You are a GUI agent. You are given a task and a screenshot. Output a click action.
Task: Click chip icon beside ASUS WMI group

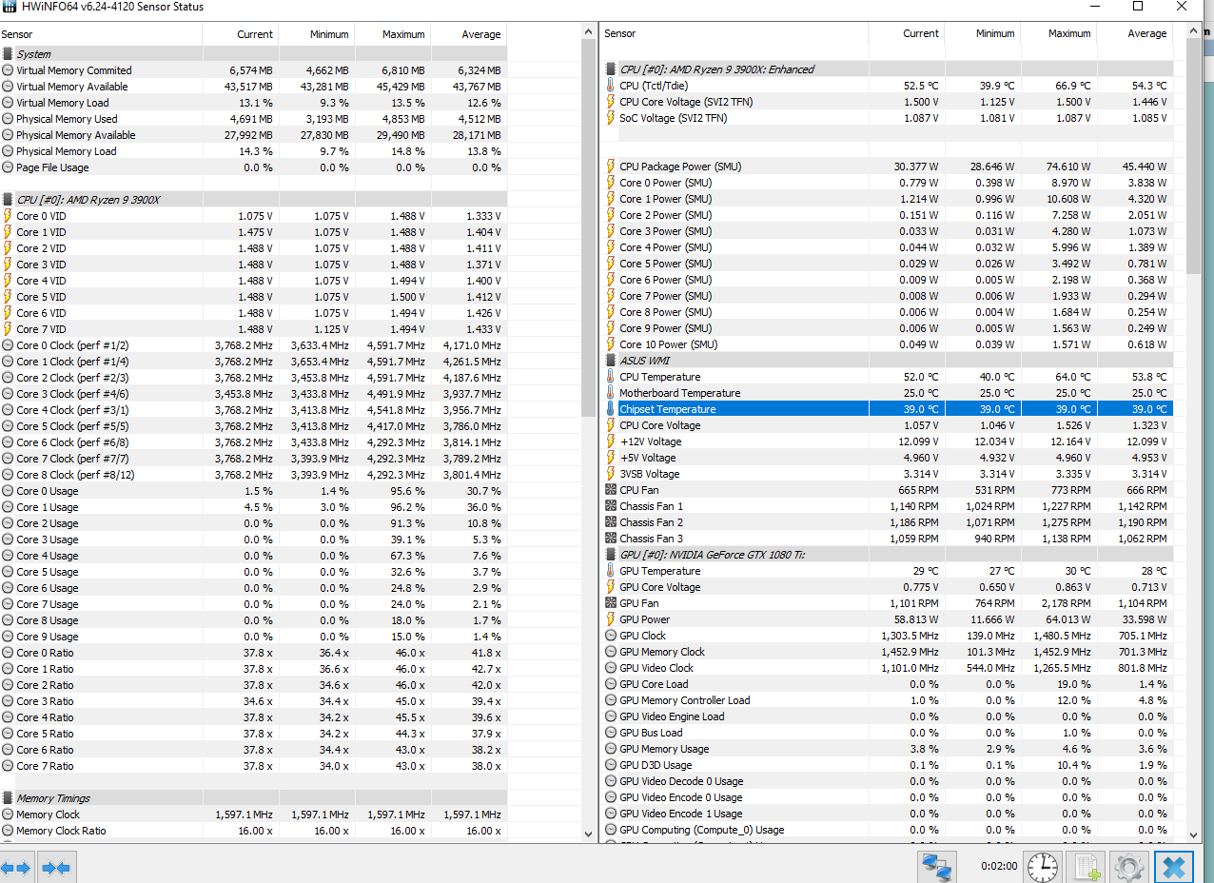tap(611, 361)
